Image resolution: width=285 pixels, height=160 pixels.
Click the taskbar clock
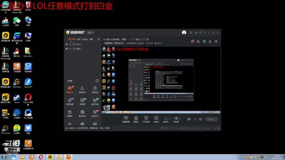tap(277, 157)
